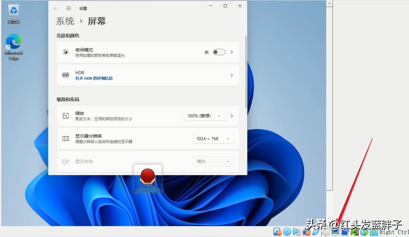Click the hard disk status icon
The image size is (409, 237).
tap(277, 232)
